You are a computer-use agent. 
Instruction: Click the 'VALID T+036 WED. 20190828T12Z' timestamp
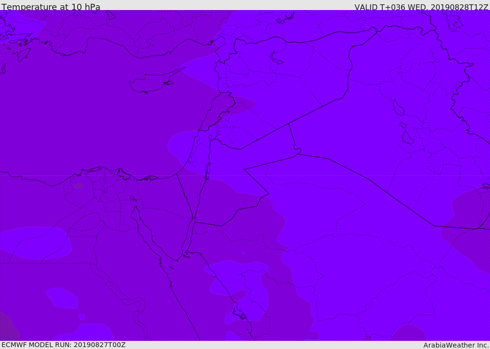[x=421, y=7]
